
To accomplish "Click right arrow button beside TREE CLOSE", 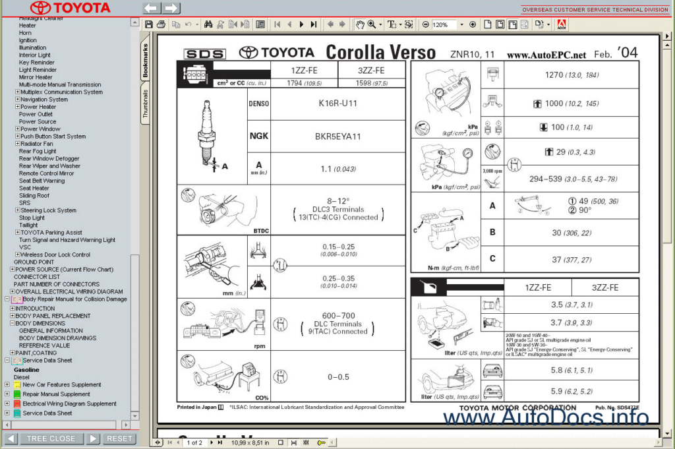I will (92, 438).
